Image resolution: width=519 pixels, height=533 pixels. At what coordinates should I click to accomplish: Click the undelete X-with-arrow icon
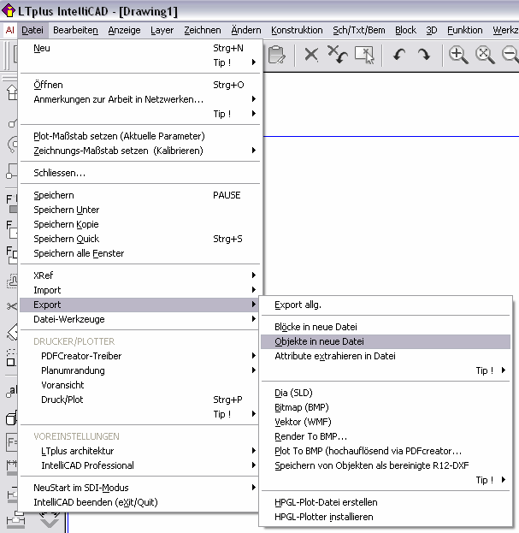(337, 55)
